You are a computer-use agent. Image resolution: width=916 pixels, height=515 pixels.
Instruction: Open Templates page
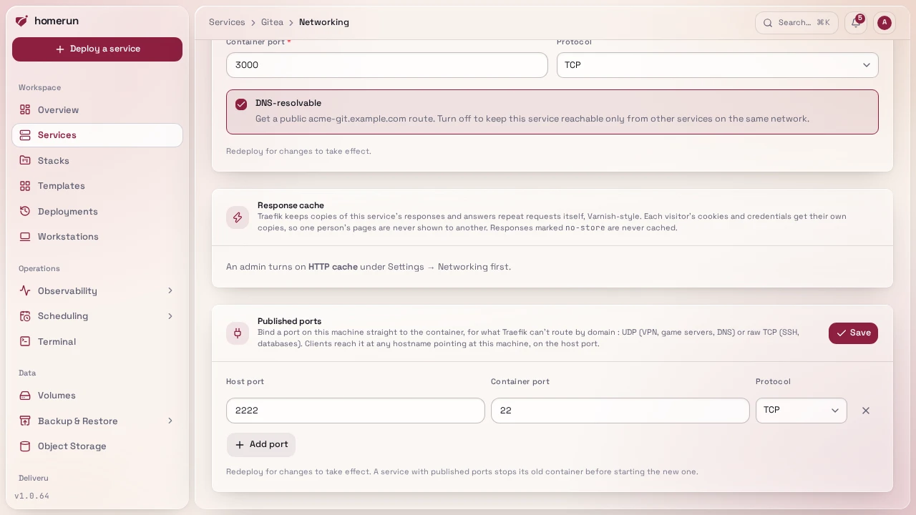click(x=97, y=186)
